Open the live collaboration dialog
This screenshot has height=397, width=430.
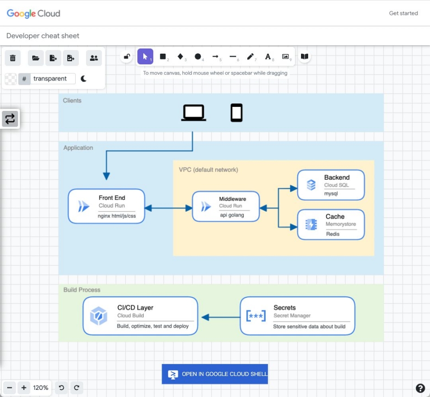click(x=94, y=58)
